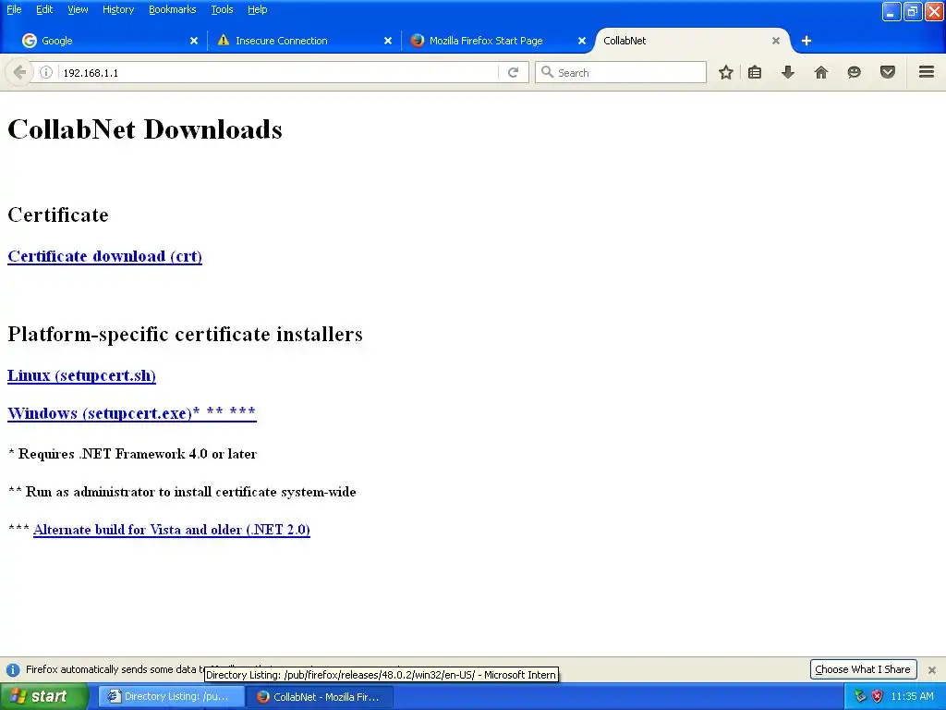This screenshot has width=946, height=710.
Task: Close the Google tab
Action: pyautogui.click(x=194, y=41)
